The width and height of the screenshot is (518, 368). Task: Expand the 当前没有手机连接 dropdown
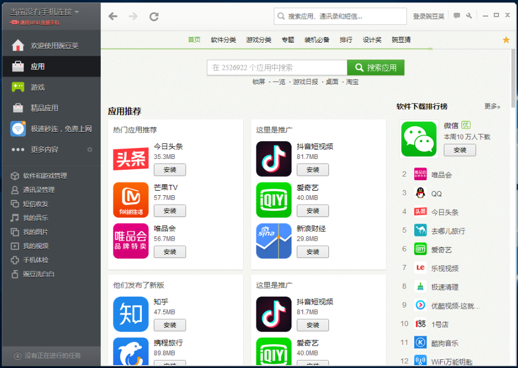[44, 12]
